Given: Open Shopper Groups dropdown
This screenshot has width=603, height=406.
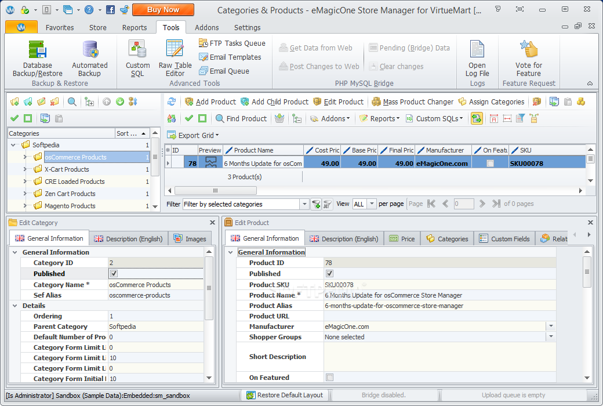Looking at the screenshot, I should [x=551, y=336].
